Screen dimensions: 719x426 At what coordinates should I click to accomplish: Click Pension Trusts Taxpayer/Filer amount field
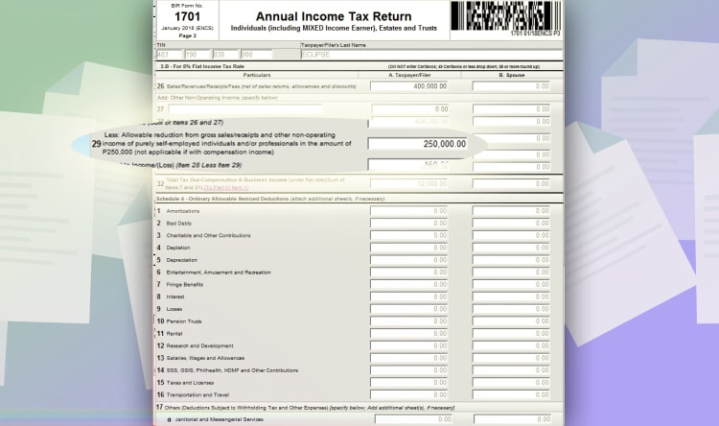point(410,321)
